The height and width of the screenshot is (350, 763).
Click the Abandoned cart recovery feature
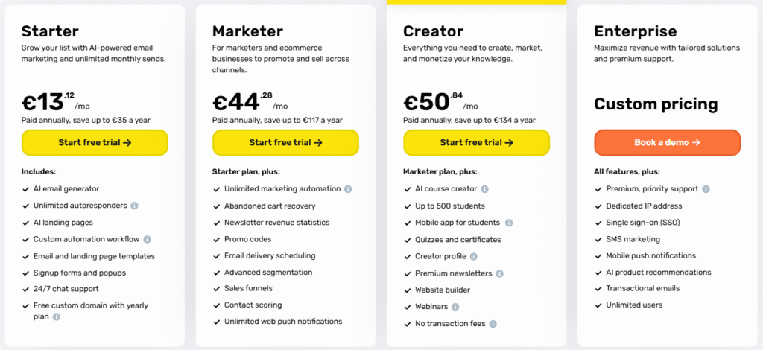tap(269, 206)
